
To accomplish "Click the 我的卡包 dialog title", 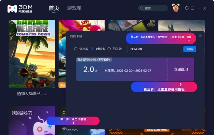I will pyautogui.click(x=76, y=36).
